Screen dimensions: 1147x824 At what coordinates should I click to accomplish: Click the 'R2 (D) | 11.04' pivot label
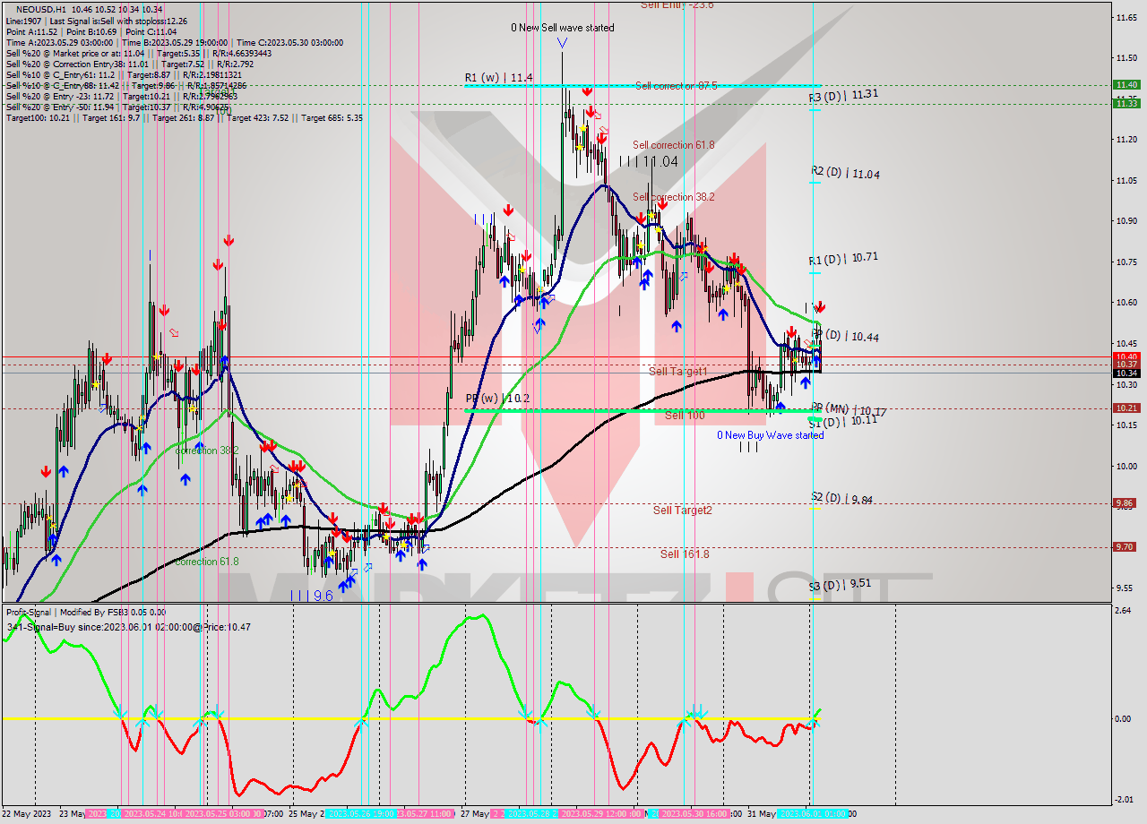[845, 173]
